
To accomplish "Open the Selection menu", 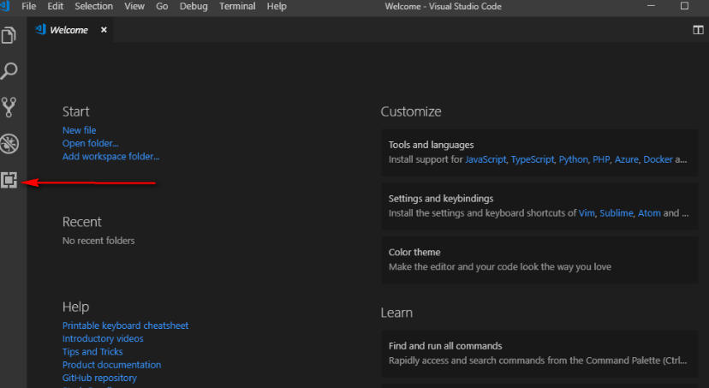I will point(93,6).
